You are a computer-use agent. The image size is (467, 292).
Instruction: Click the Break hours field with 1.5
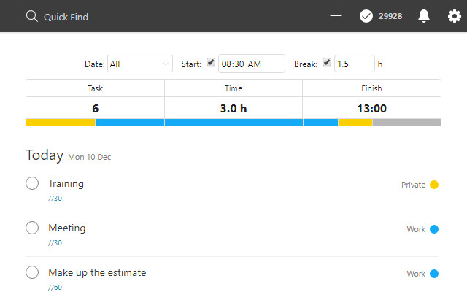coord(355,64)
